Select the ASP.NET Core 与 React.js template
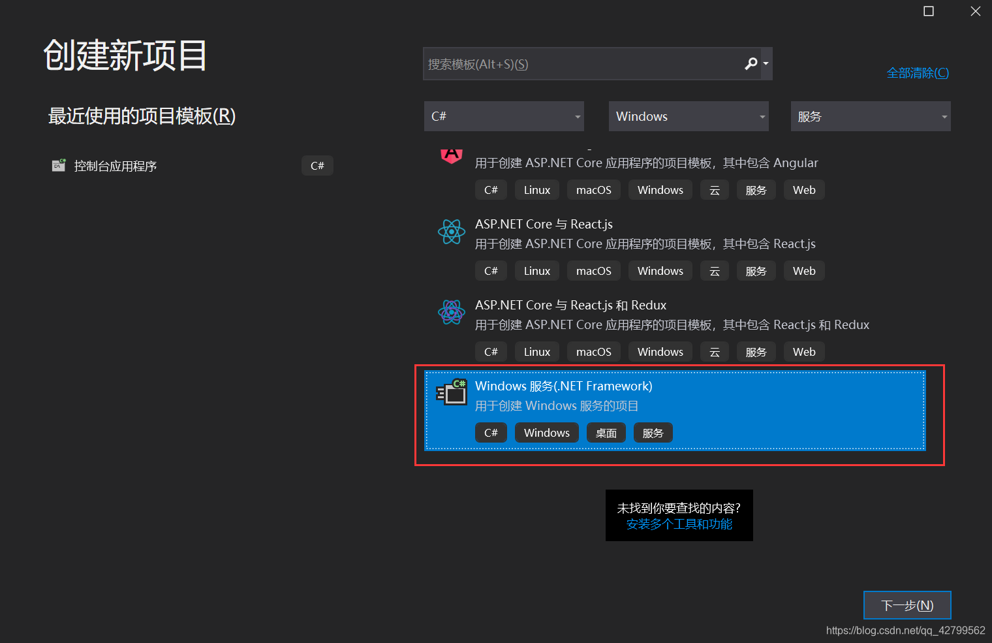Image resolution: width=992 pixels, height=643 pixels. [675, 248]
